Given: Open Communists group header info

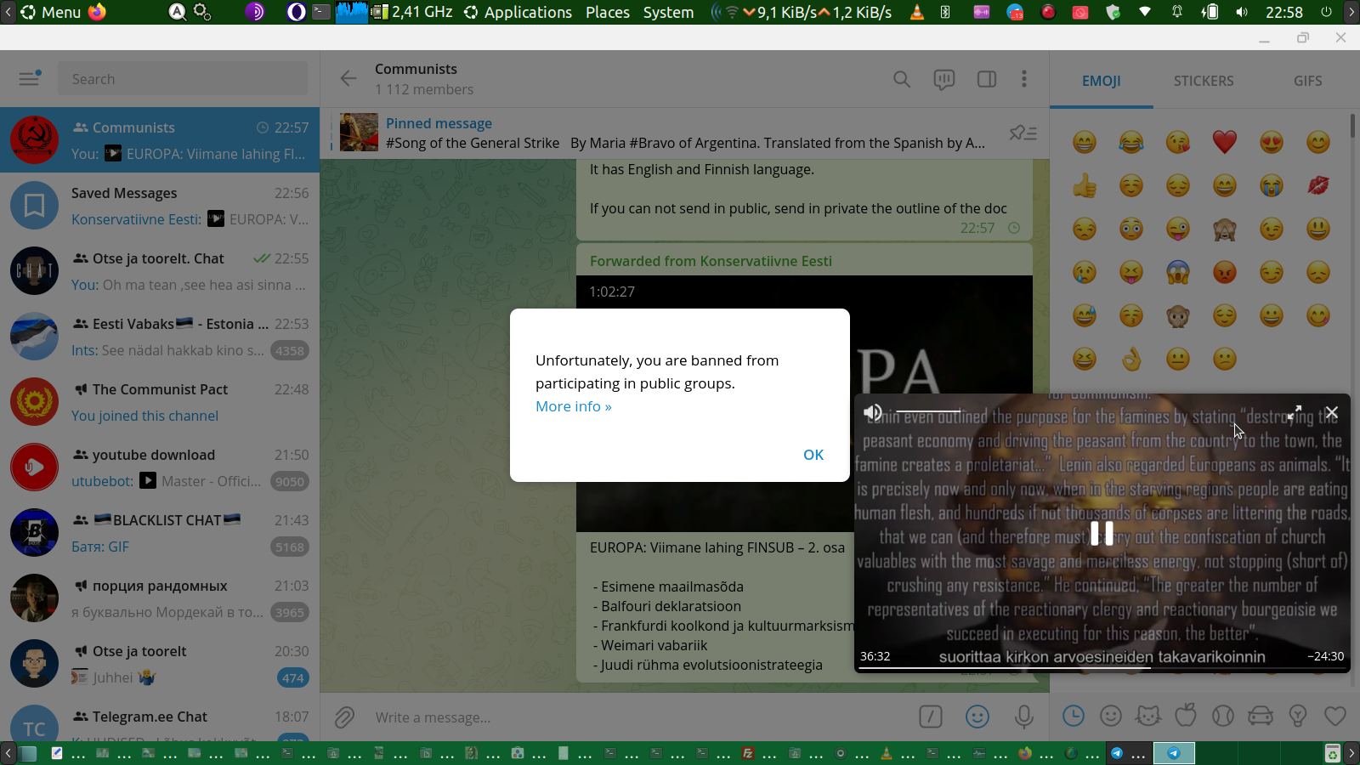Looking at the screenshot, I should point(424,79).
